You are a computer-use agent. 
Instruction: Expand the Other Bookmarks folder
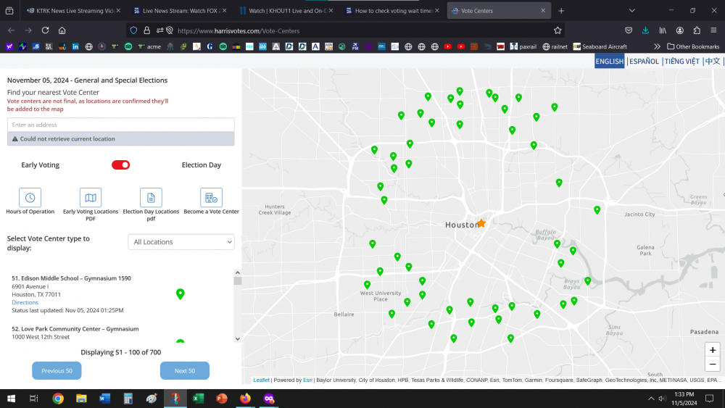coord(692,46)
